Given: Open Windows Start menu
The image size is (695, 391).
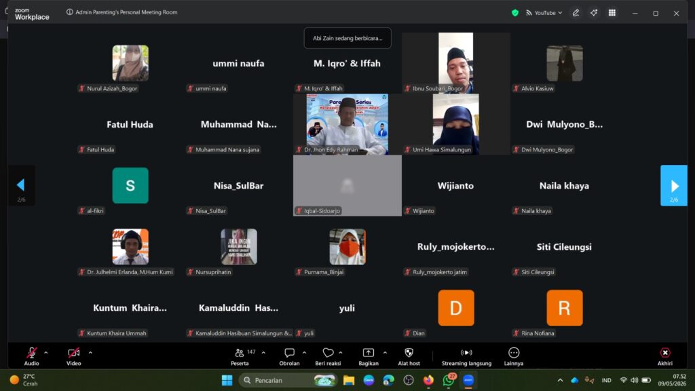Looking at the screenshot, I should point(227,380).
